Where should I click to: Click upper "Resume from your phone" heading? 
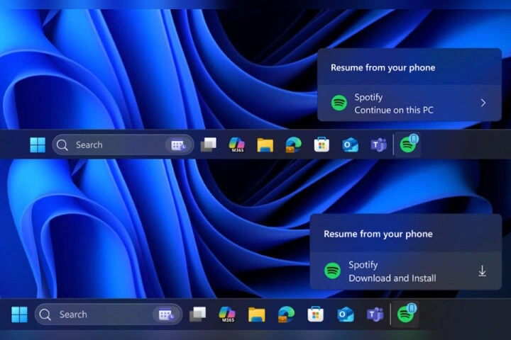coord(383,68)
